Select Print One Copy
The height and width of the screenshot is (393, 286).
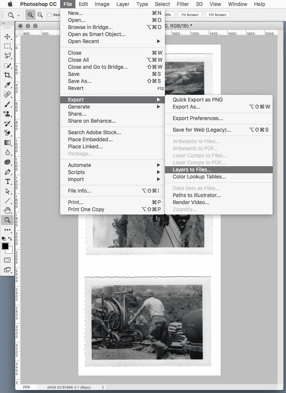(113, 209)
